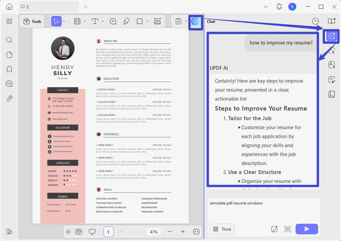Click the EDUCATION section heading in resume
The height and width of the screenshot is (241, 341).
click(x=111, y=79)
